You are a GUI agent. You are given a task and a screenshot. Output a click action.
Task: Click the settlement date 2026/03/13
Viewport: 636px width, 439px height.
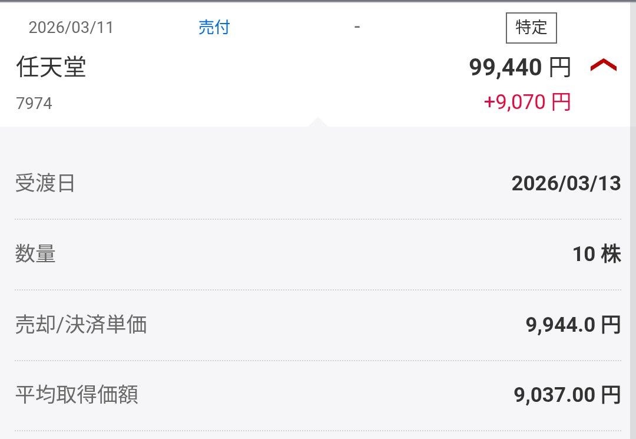coord(566,184)
